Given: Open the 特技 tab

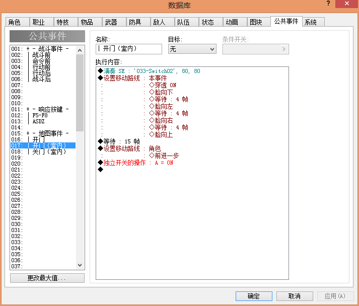Looking at the screenshot, I should click(66, 22).
